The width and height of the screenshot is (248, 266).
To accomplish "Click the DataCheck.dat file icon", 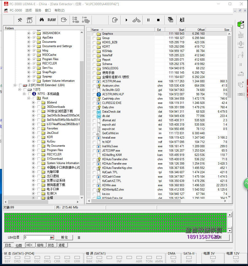I will [99, 112].
